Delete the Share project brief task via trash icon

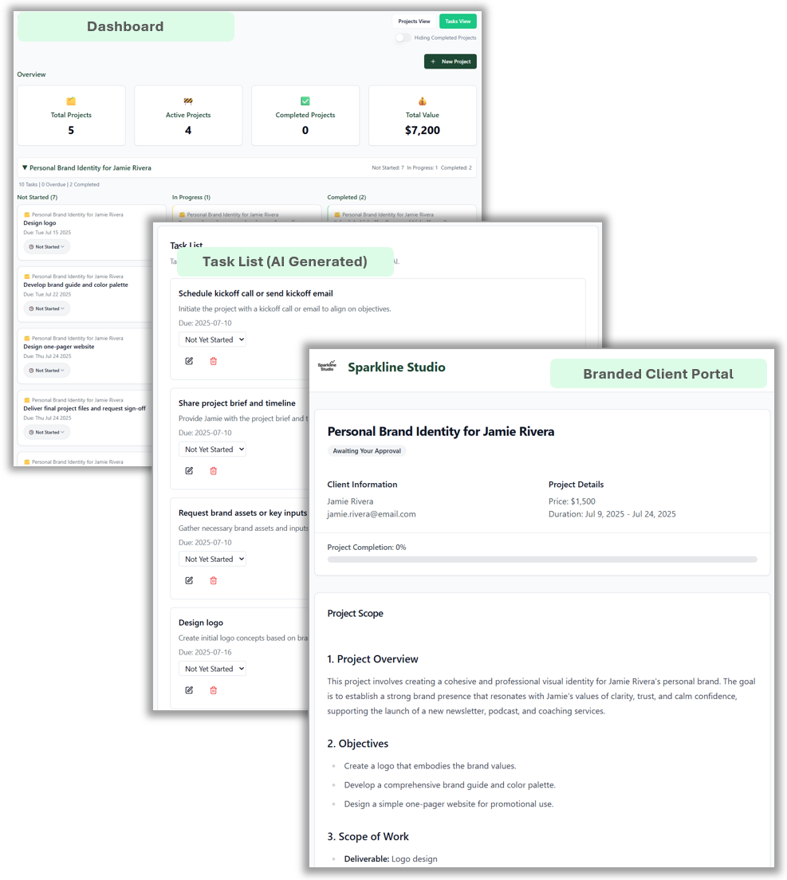tap(212, 470)
